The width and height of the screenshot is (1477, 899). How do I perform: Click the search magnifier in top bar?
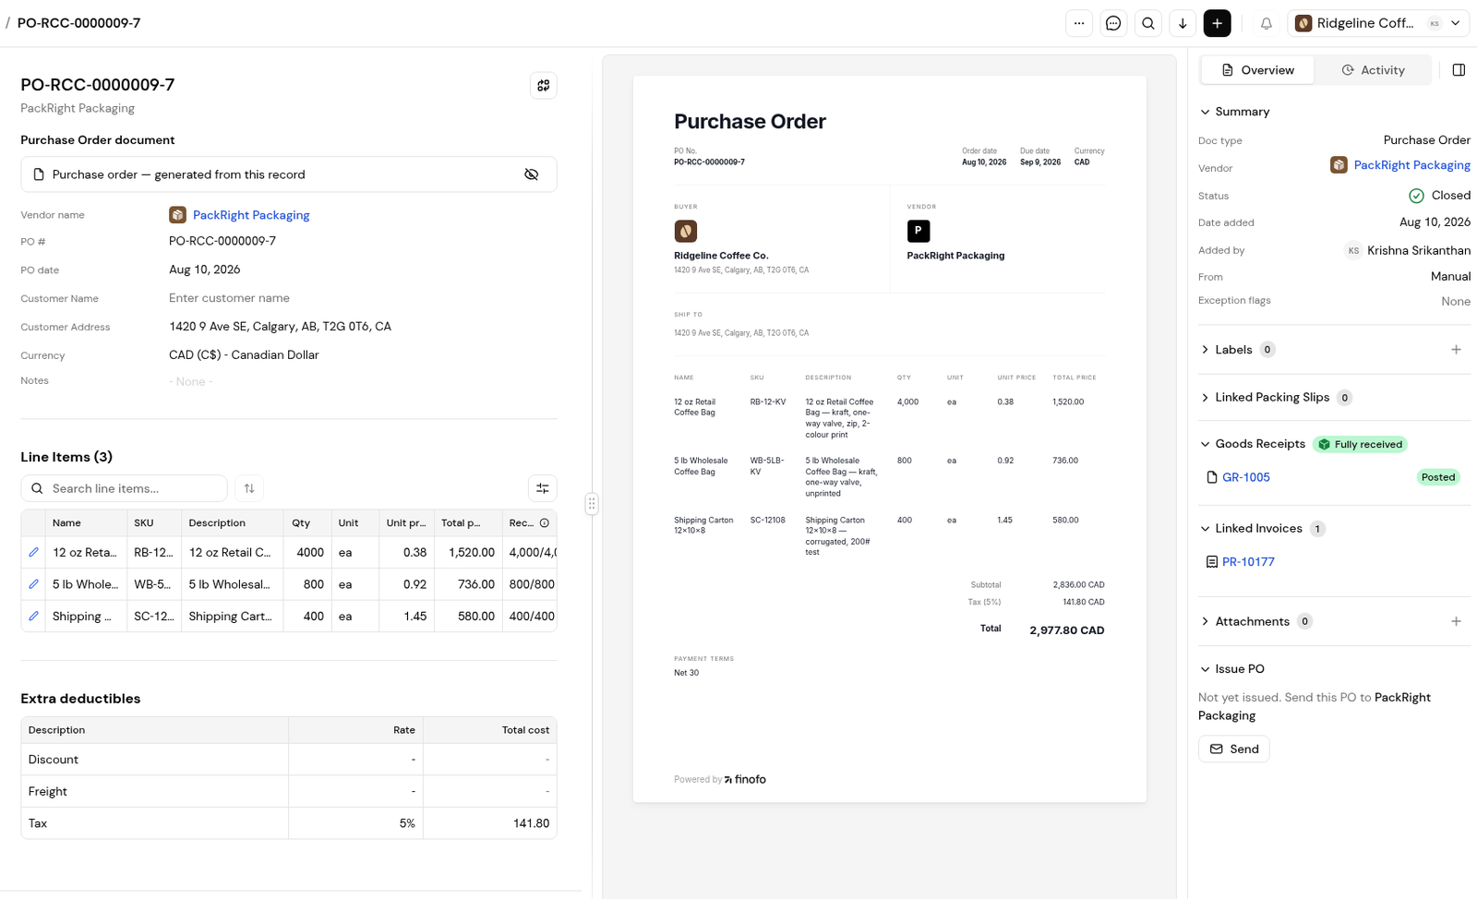pos(1148,23)
